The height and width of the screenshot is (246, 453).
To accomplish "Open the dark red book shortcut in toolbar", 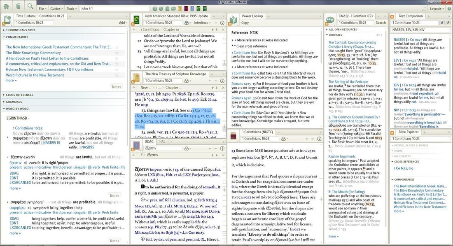I will click(186, 9).
